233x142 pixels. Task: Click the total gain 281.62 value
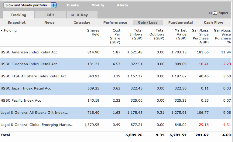[202, 135]
